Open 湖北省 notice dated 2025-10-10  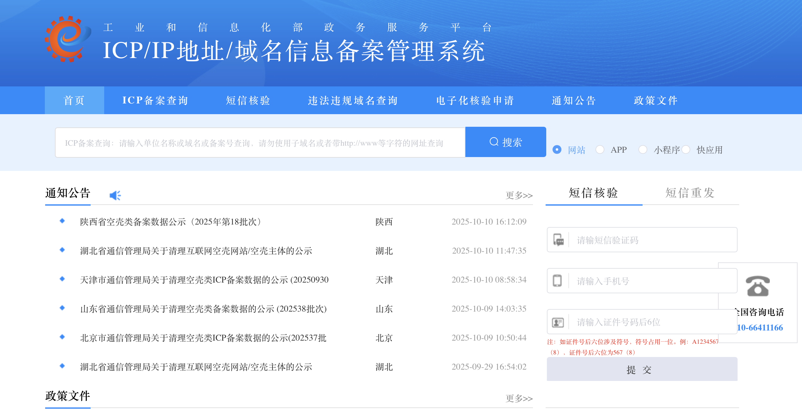coord(196,251)
